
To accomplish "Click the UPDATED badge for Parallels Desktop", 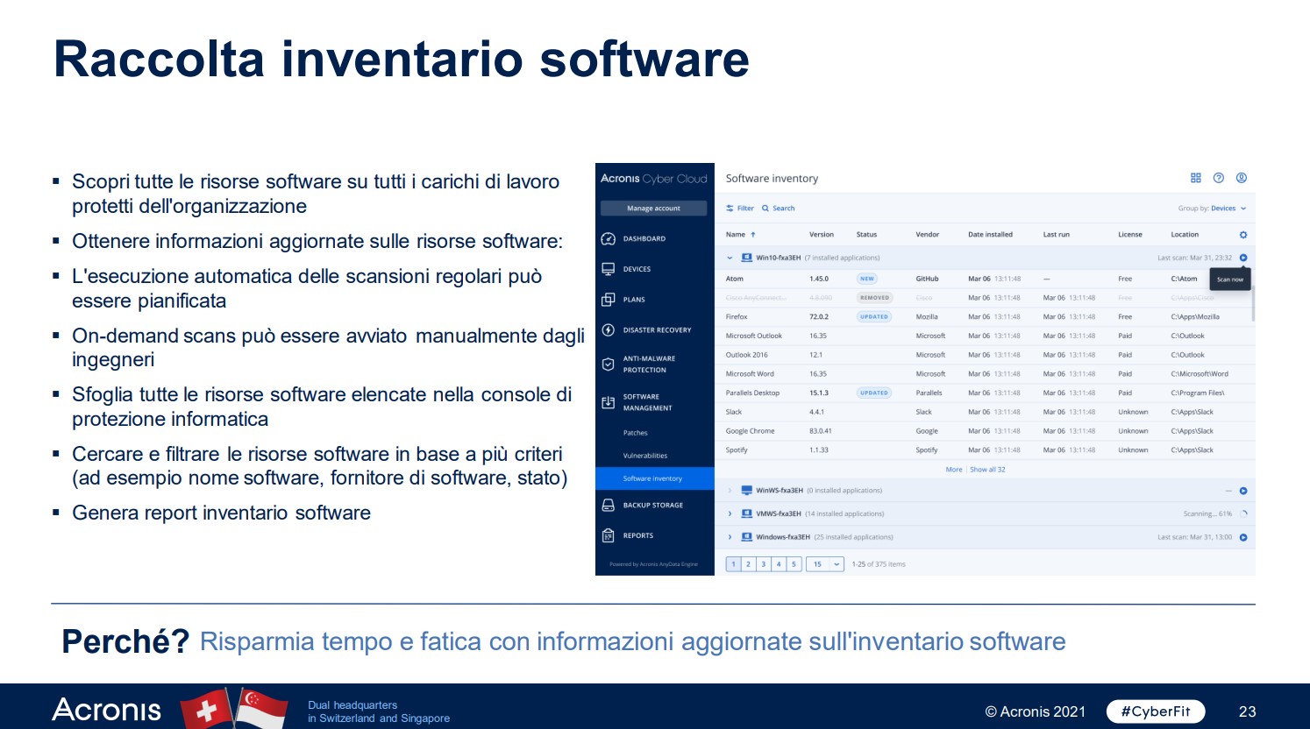I will 873,393.
